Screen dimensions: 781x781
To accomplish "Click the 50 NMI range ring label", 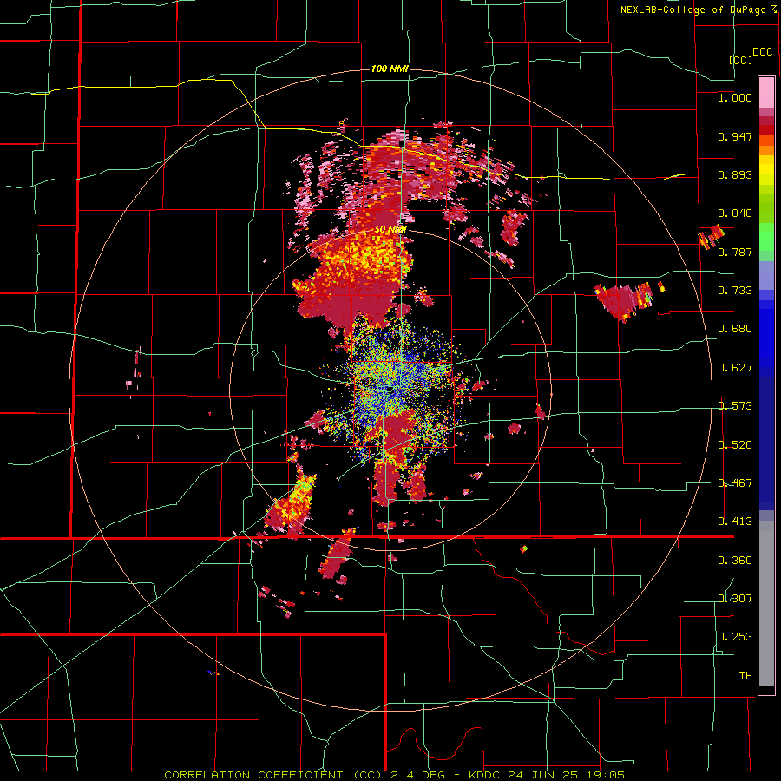I will point(391,230).
